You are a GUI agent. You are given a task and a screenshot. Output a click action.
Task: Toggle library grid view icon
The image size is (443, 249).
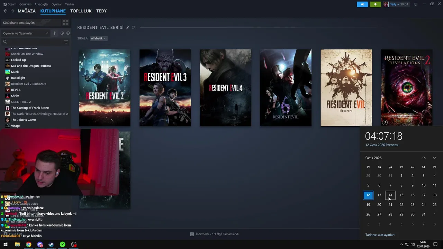click(65, 22)
